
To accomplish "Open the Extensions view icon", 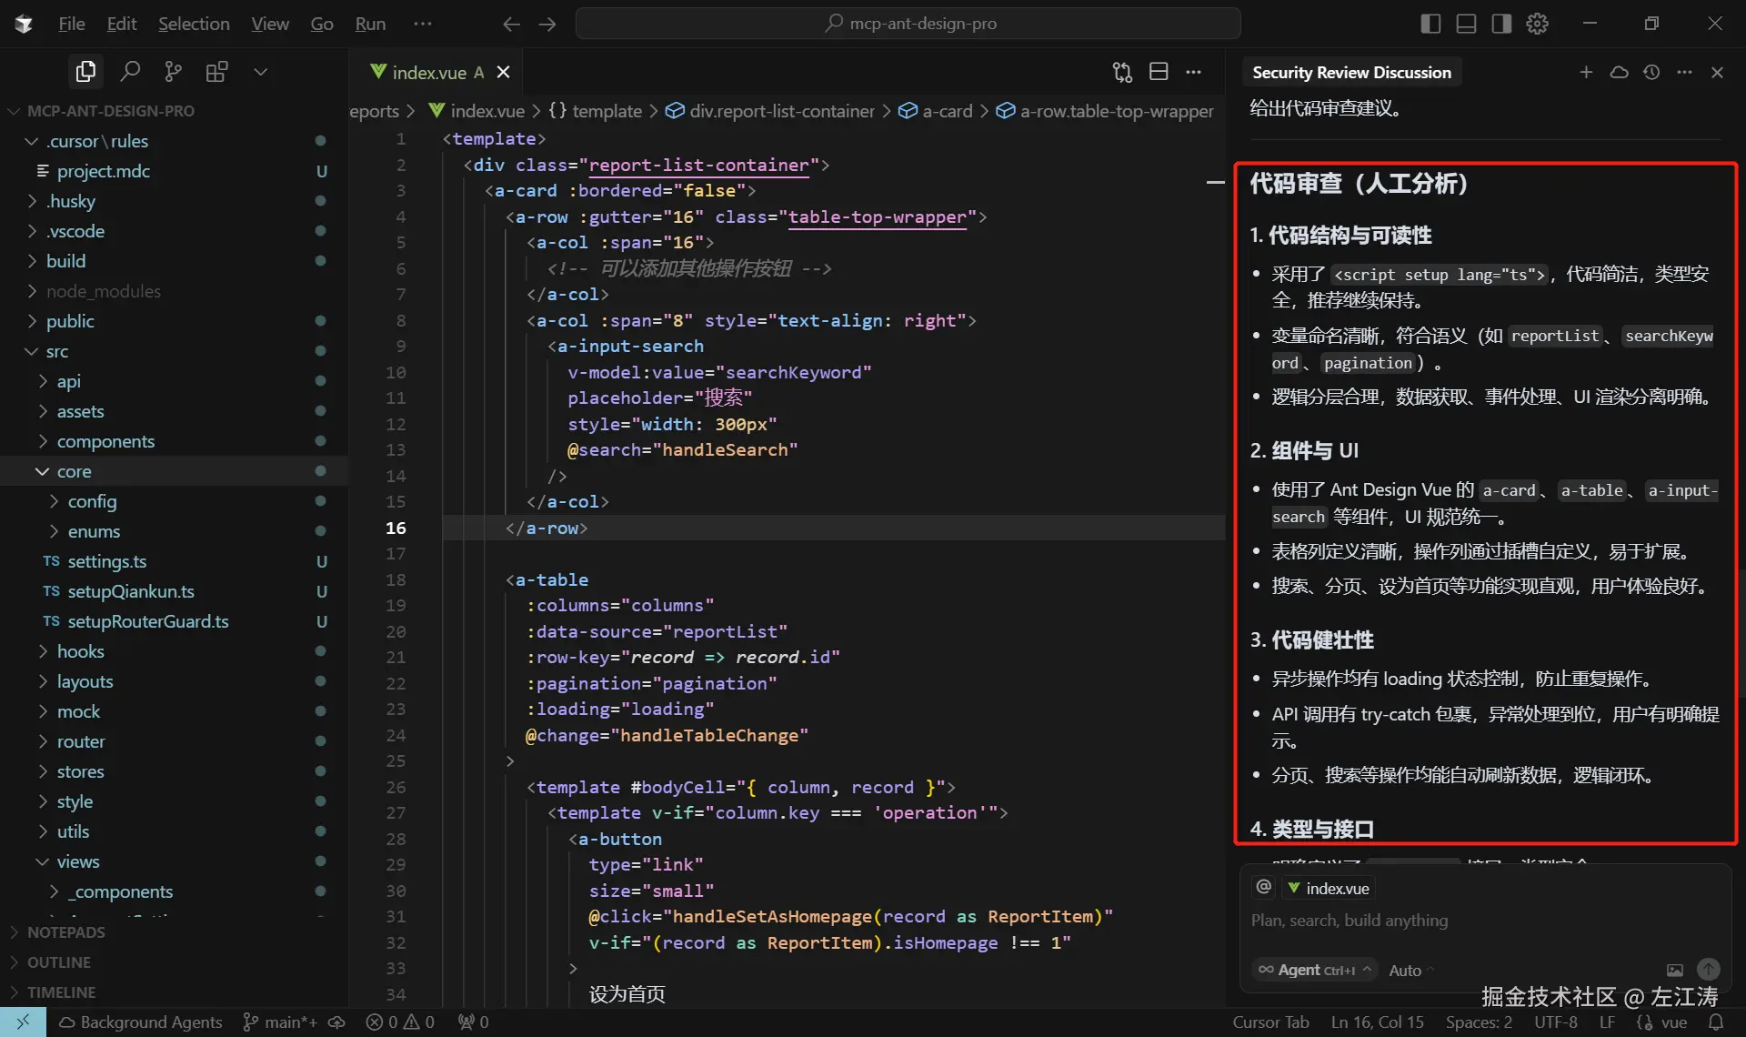I will click(217, 71).
